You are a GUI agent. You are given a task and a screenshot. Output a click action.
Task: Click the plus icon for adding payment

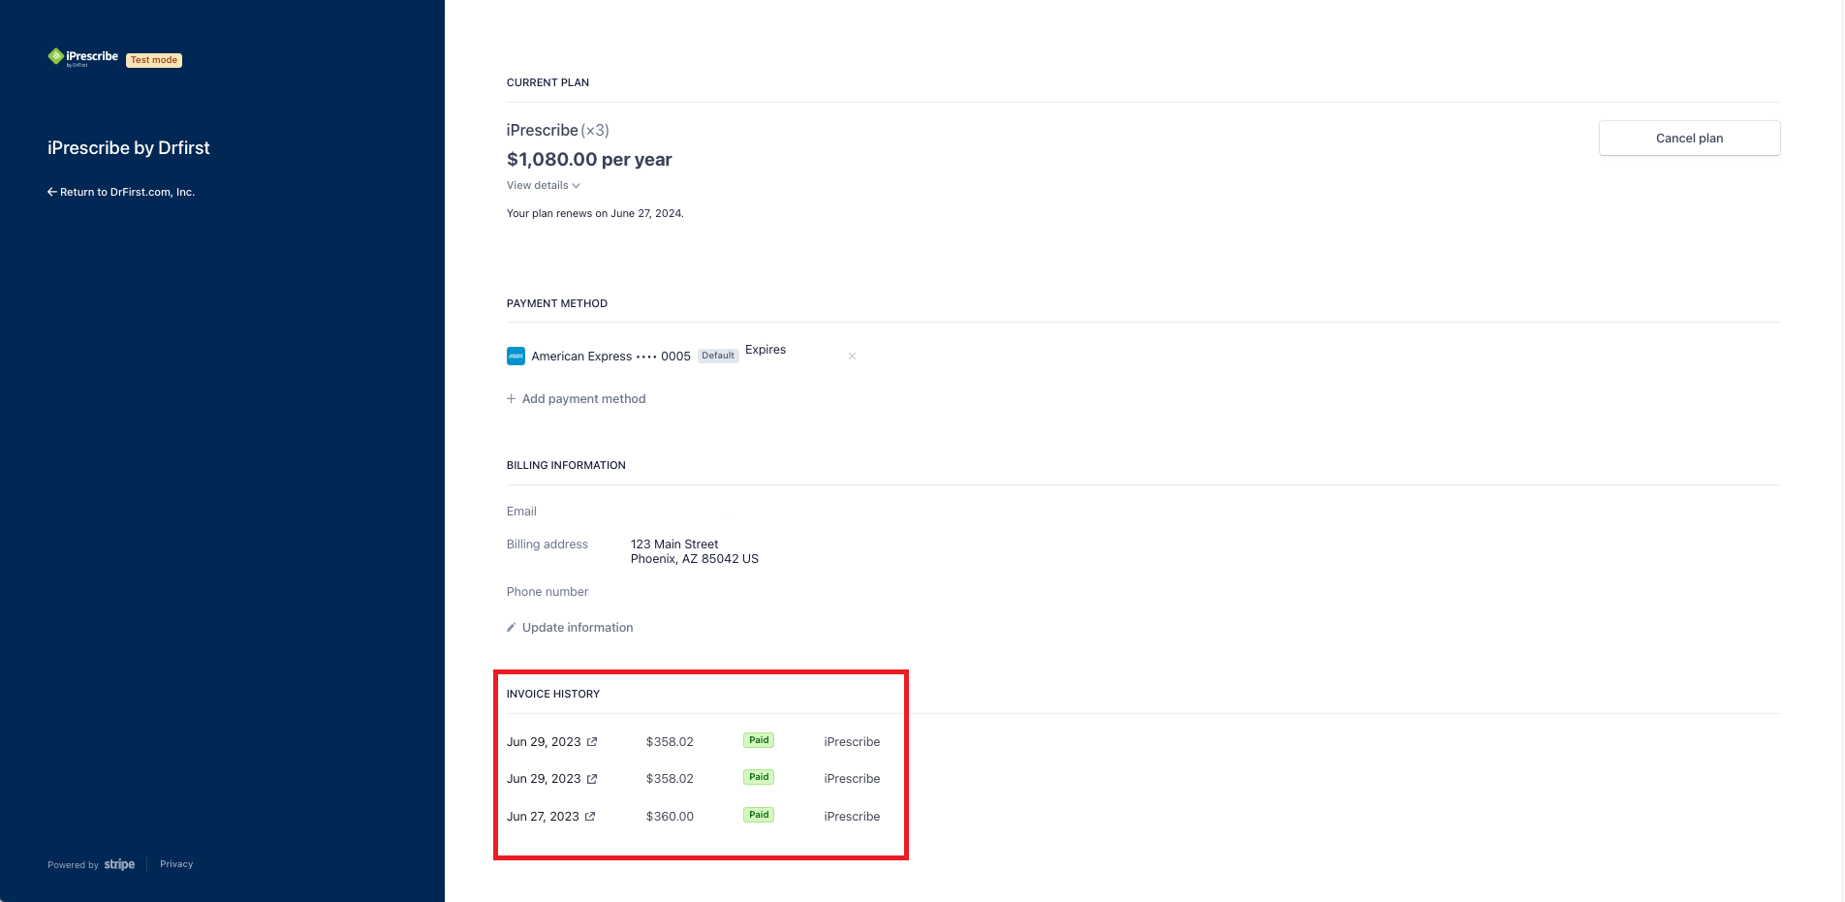pos(511,399)
